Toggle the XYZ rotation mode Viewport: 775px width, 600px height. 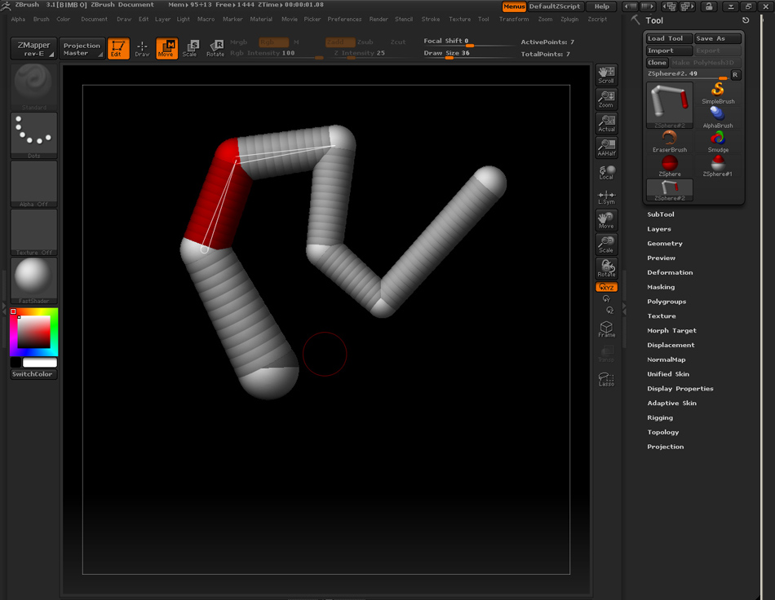click(606, 287)
